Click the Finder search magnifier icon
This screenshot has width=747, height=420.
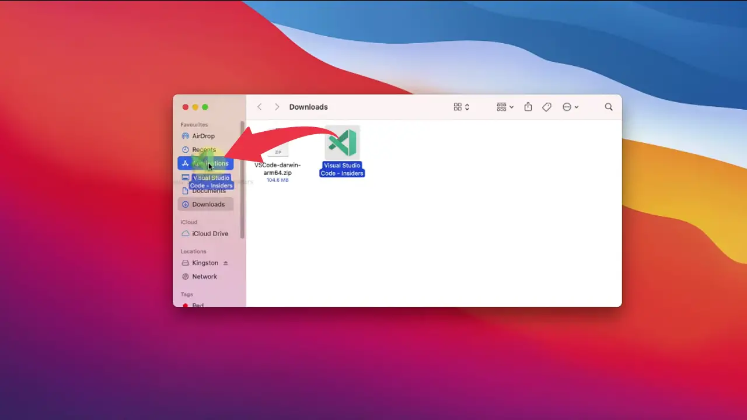click(x=609, y=107)
